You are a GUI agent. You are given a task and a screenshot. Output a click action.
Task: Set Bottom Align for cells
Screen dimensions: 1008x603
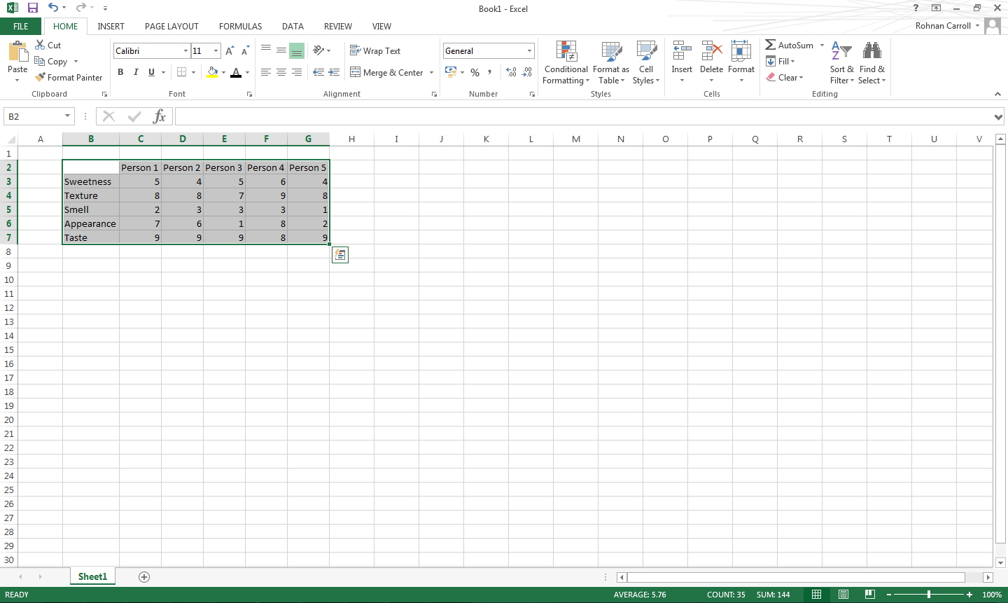pyautogui.click(x=297, y=50)
